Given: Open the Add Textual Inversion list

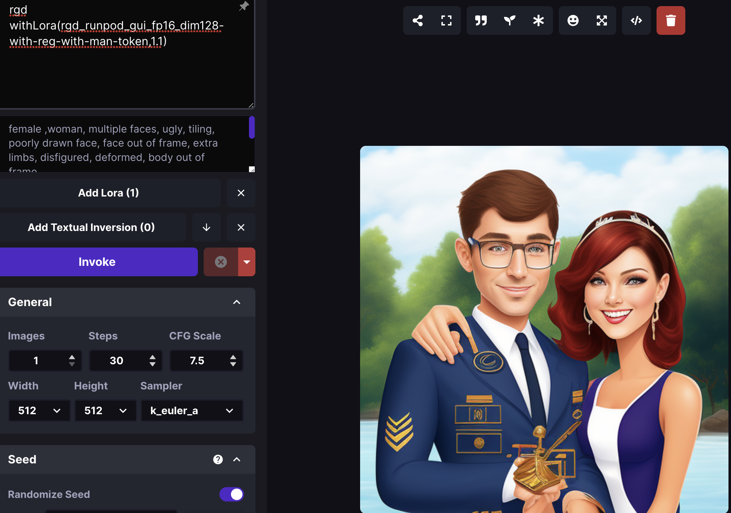Looking at the screenshot, I should click(x=91, y=227).
